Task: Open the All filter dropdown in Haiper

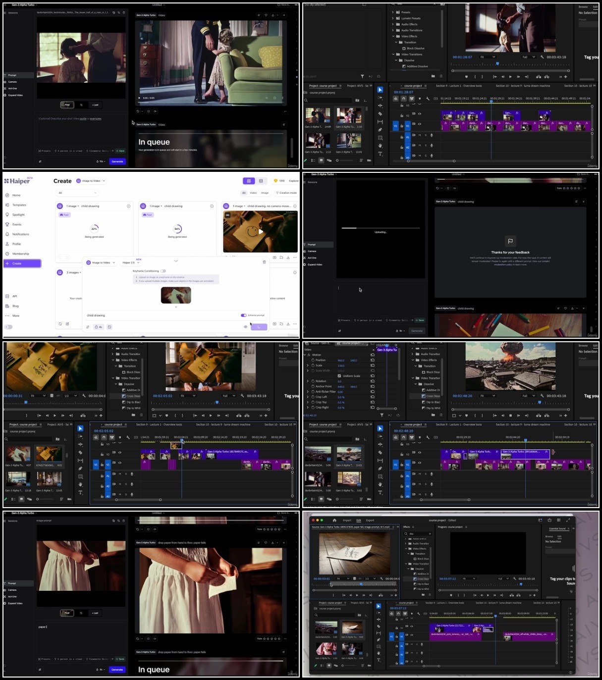Action: 78,193
